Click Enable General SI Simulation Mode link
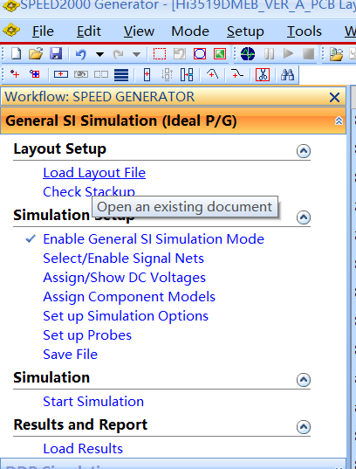 [x=154, y=239]
